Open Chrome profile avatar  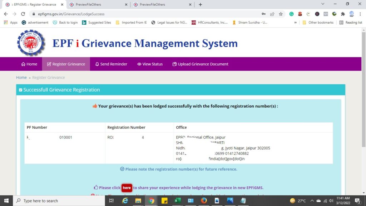(352, 14)
